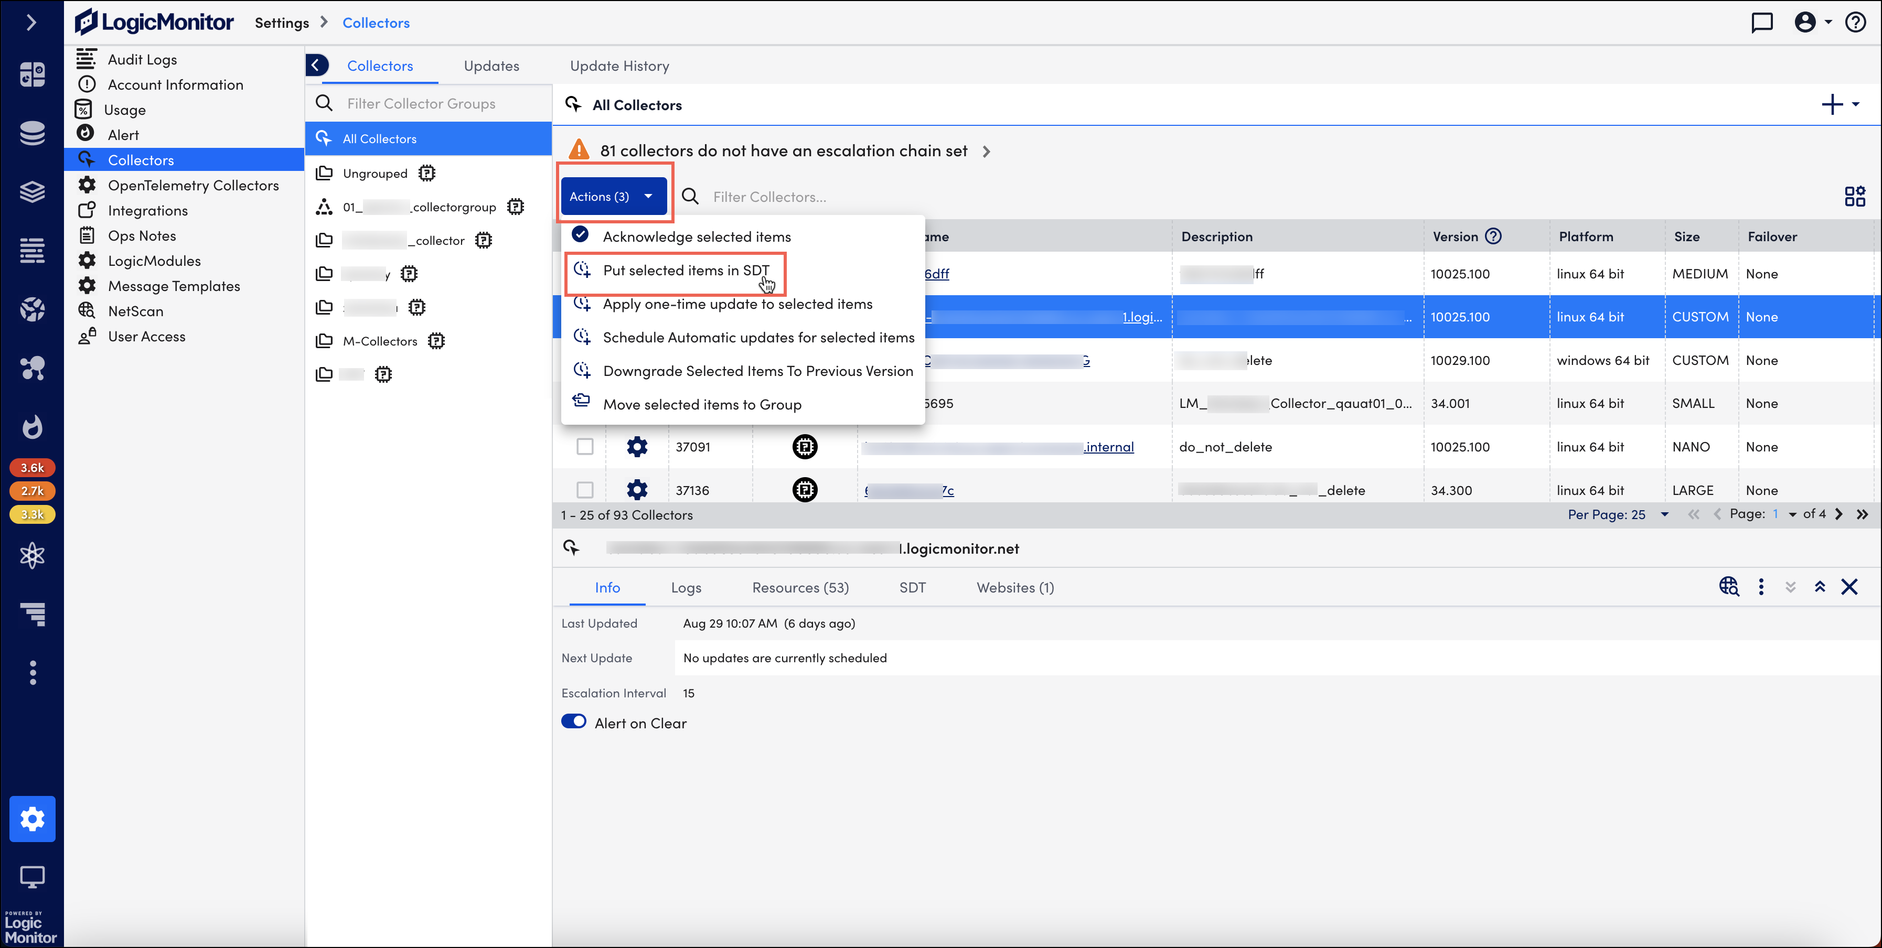Open the column settings grid icon
1882x948 pixels.
[1854, 197]
